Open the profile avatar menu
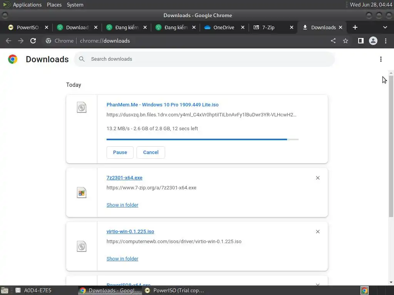This screenshot has height=295, width=394. coord(373,41)
